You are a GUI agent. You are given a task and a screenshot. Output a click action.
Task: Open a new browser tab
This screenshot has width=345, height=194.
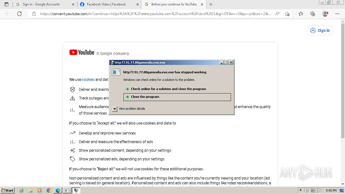pos(211,4)
